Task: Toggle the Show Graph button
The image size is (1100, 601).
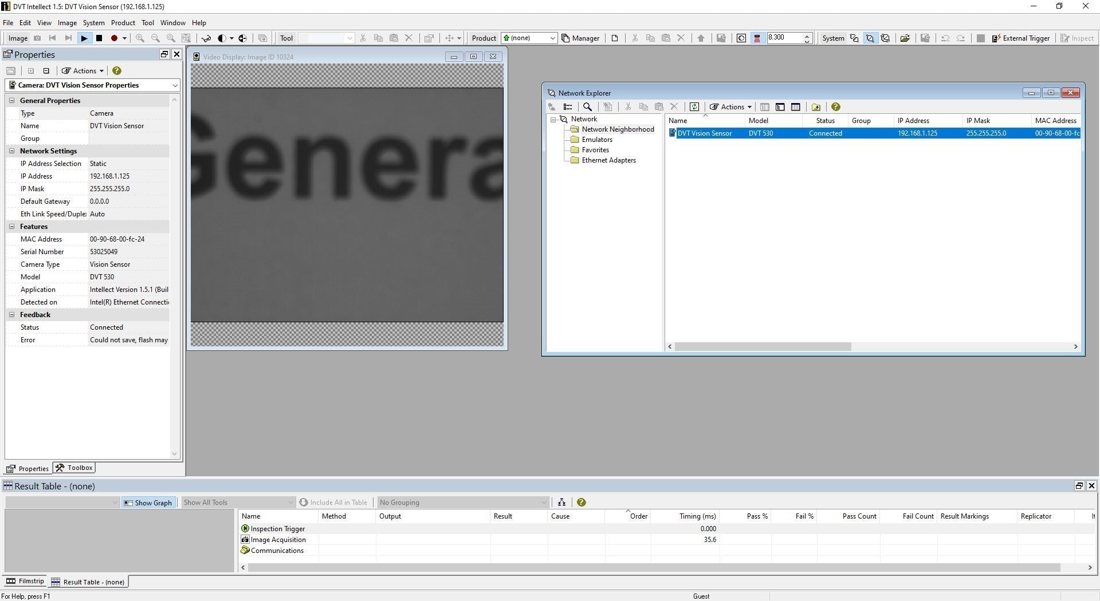Action: coord(148,503)
